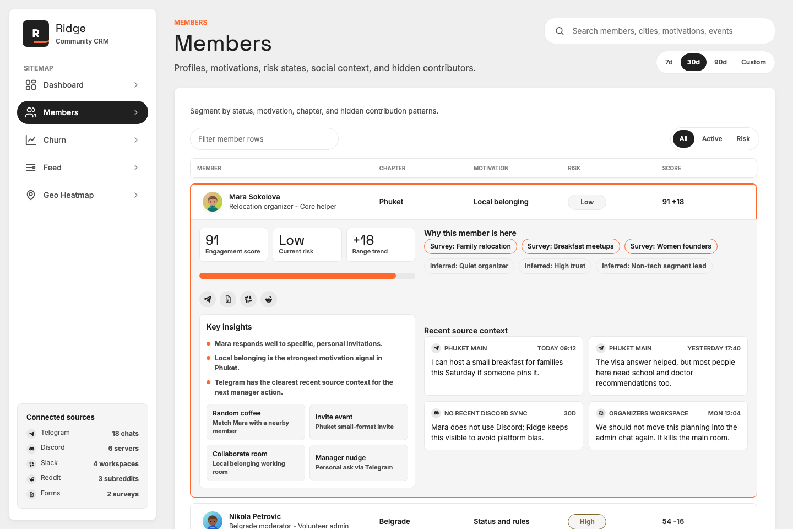
Task: Click the search magnifier icon
Action: click(560, 31)
